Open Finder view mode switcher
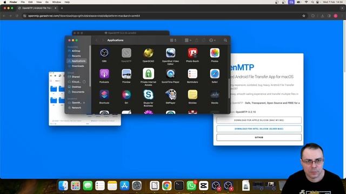346x194 pixels. click(x=173, y=40)
